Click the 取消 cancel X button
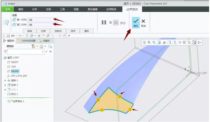 tap(143, 23)
